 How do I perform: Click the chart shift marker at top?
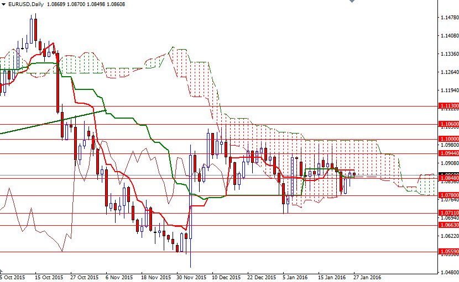coord(352,1)
